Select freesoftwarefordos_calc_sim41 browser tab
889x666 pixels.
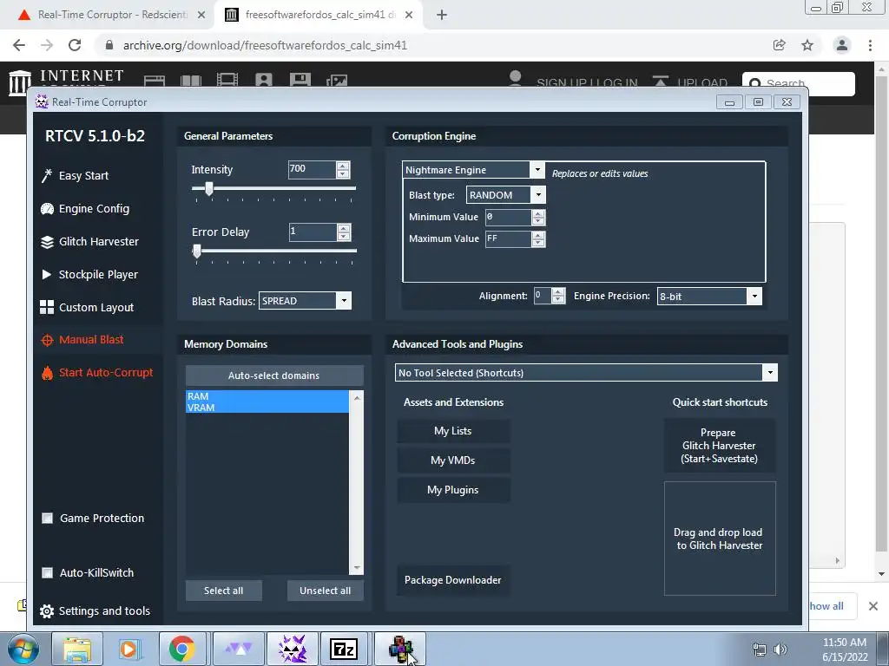click(x=319, y=15)
